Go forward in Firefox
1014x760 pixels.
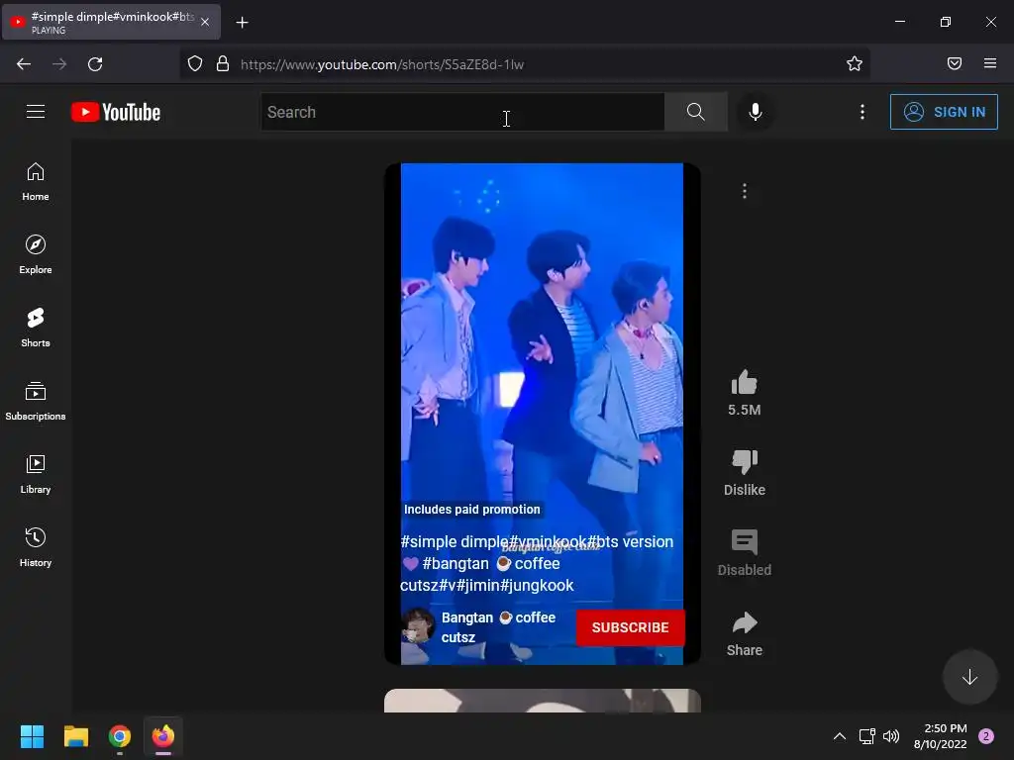click(59, 64)
